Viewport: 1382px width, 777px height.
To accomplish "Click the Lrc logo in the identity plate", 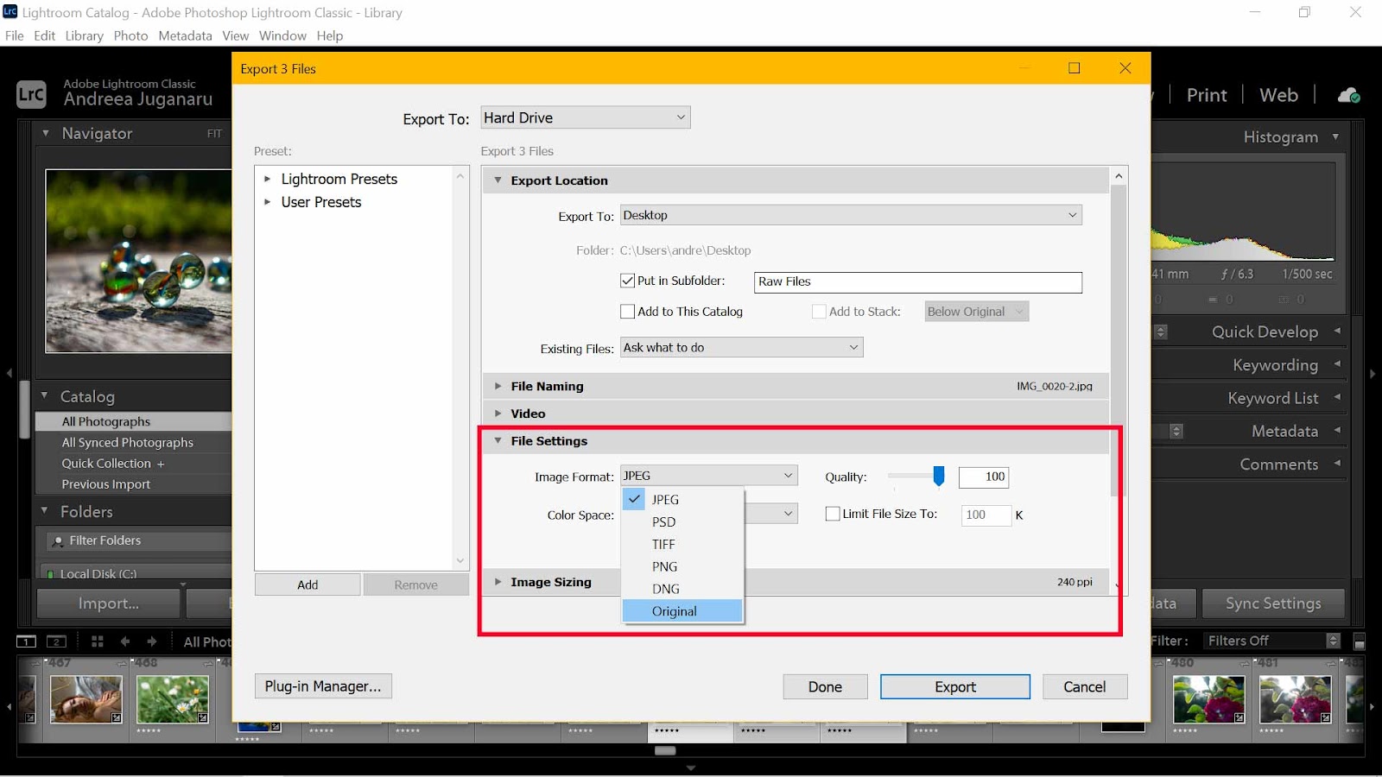I will (x=31, y=93).
